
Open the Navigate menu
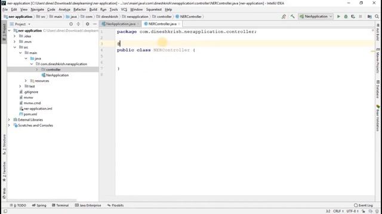coord(37,10)
